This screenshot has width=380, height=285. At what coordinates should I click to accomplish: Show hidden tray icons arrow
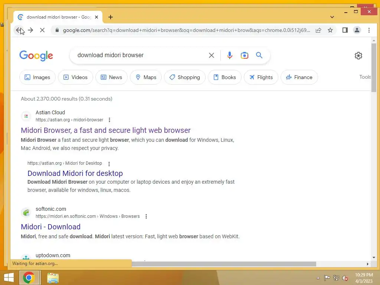(318, 278)
